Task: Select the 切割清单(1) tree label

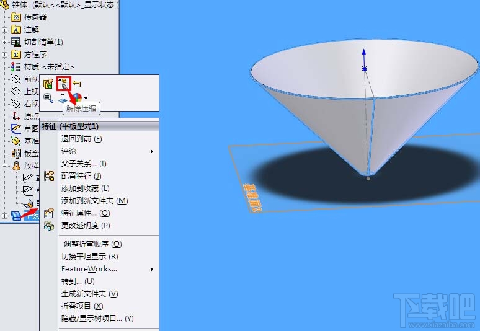Action: pyautogui.click(x=43, y=42)
